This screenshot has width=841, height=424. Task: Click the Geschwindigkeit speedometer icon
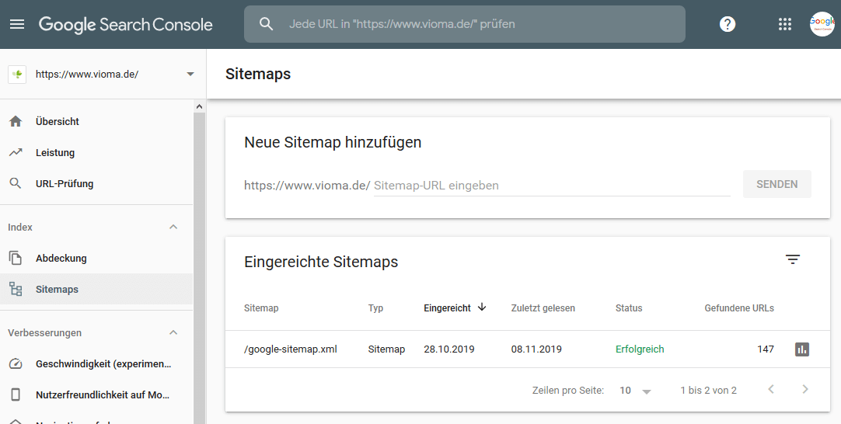click(16, 364)
